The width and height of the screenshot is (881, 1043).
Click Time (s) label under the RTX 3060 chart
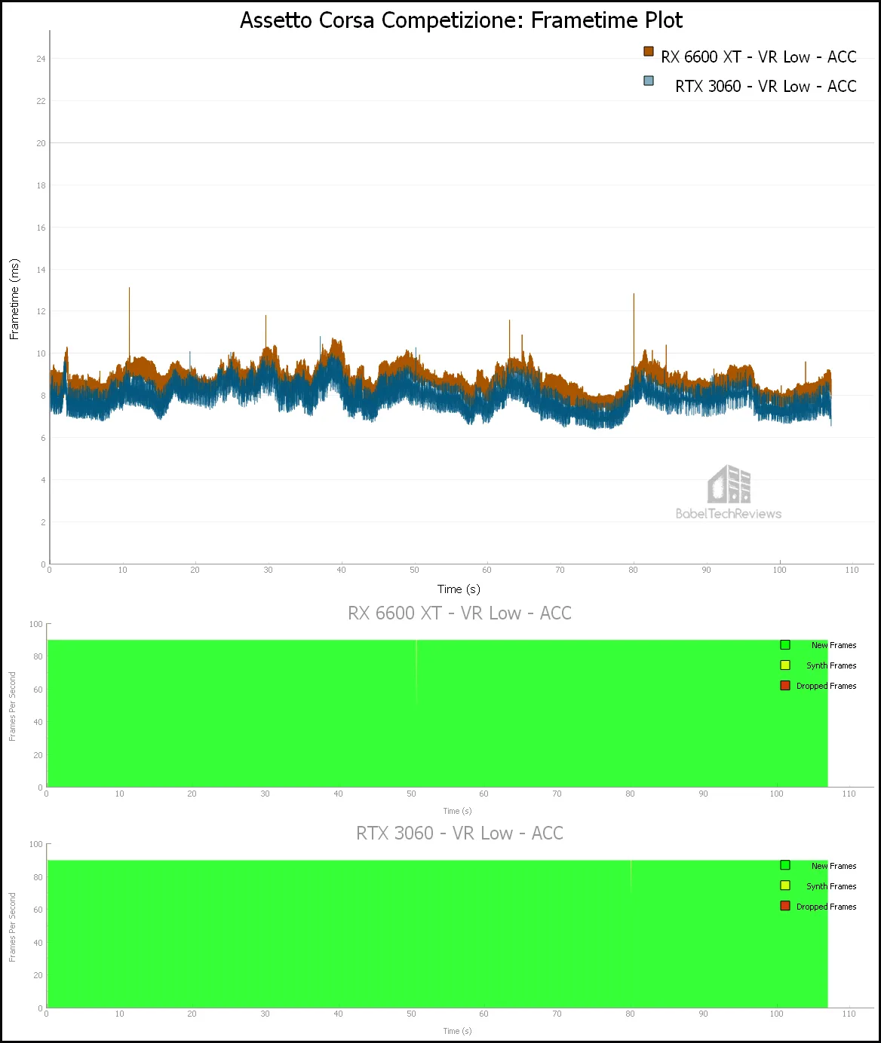pos(457,1031)
